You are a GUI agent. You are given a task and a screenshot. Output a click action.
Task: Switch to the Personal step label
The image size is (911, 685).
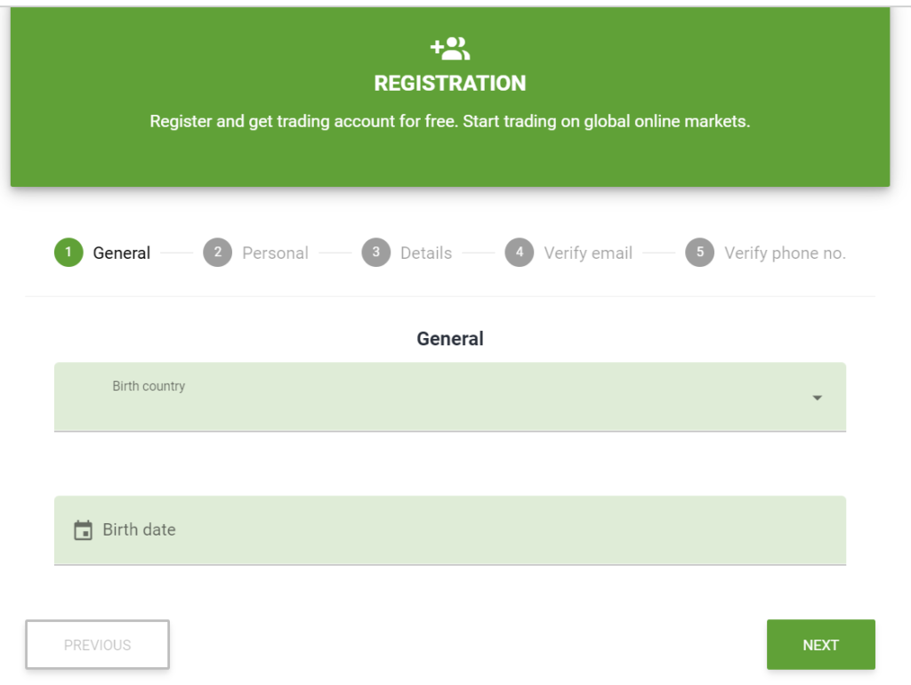(x=276, y=253)
